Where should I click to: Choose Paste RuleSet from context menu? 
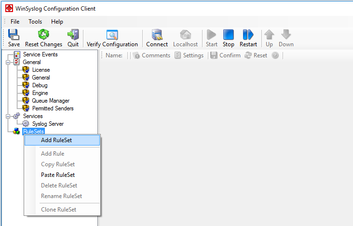62,175
